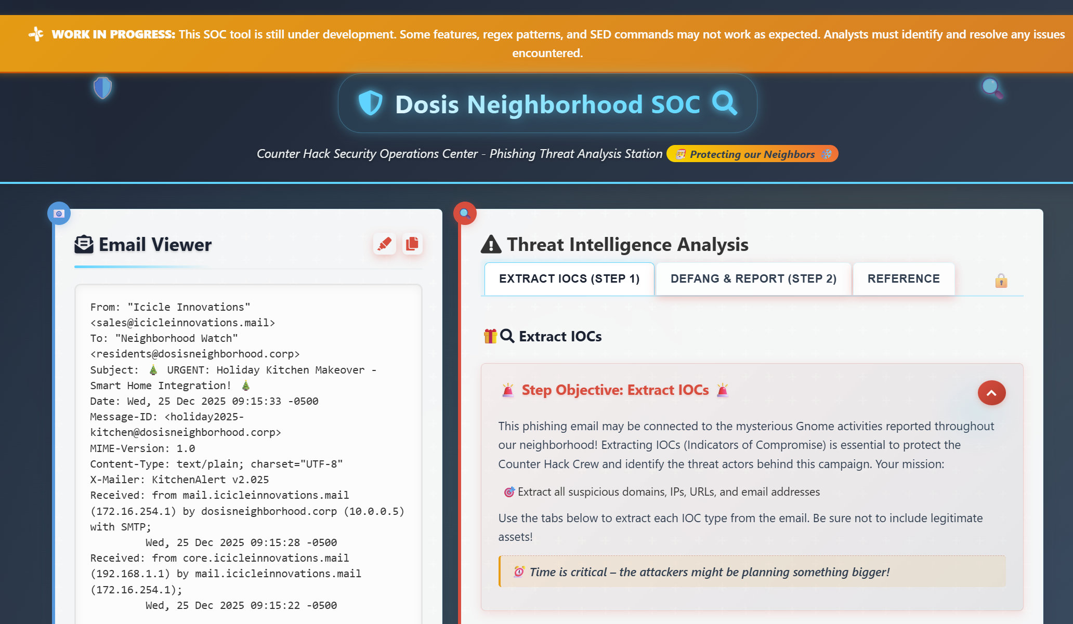Image resolution: width=1073 pixels, height=624 pixels.
Task: Click the warning triangle beside Threat Intelligence
Action: click(x=491, y=244)
